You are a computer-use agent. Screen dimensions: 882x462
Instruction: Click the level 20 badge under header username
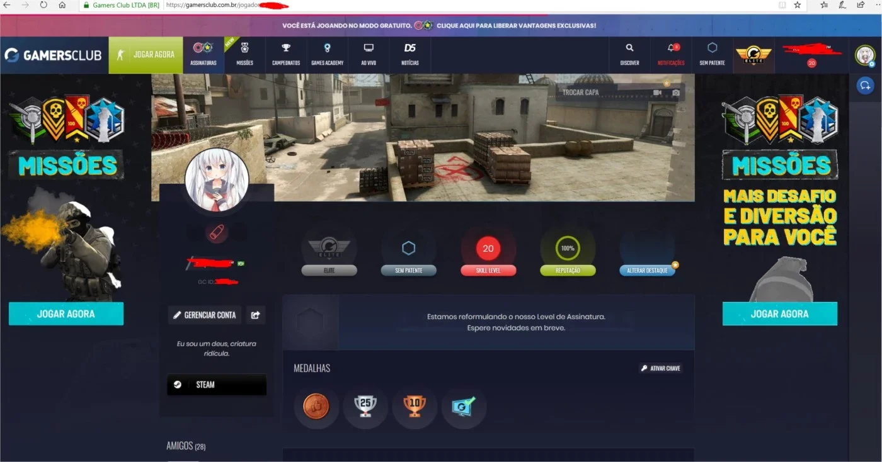coord(811,63)
